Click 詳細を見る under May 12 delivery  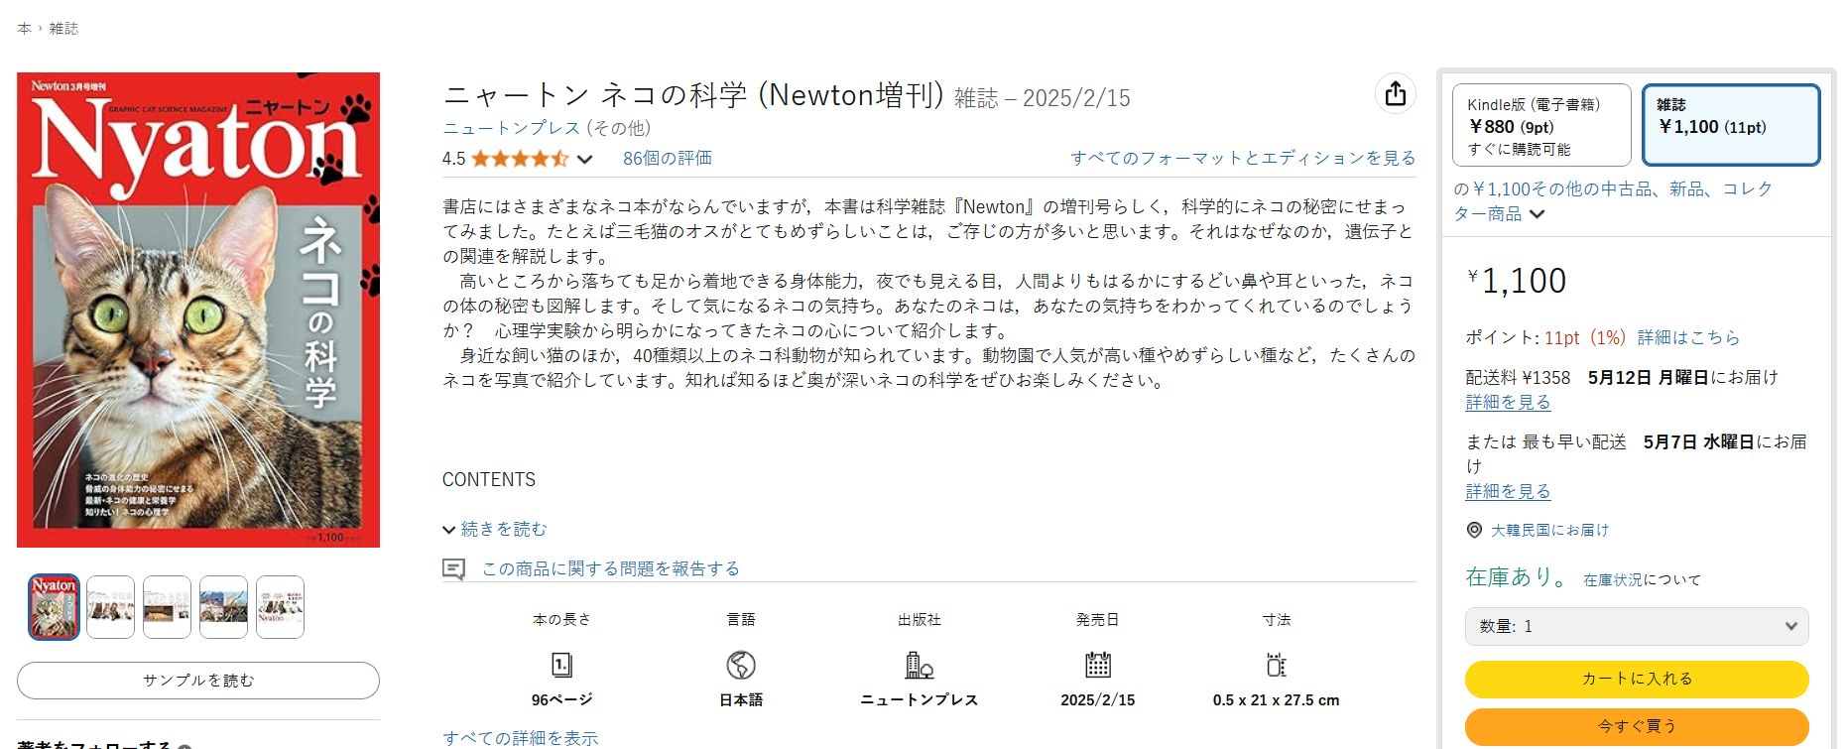pos(1508,402)
